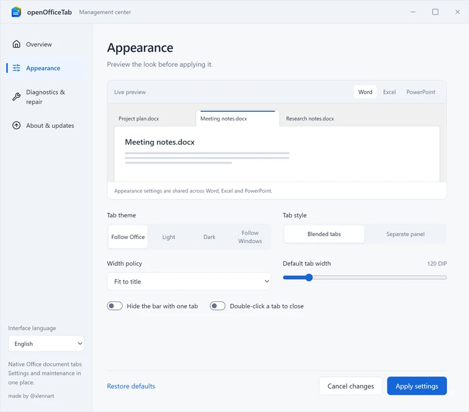Click the About & updates arrow icon
Image resolution: width=469 pixels, height=412 pixels.
coord(17,125)
